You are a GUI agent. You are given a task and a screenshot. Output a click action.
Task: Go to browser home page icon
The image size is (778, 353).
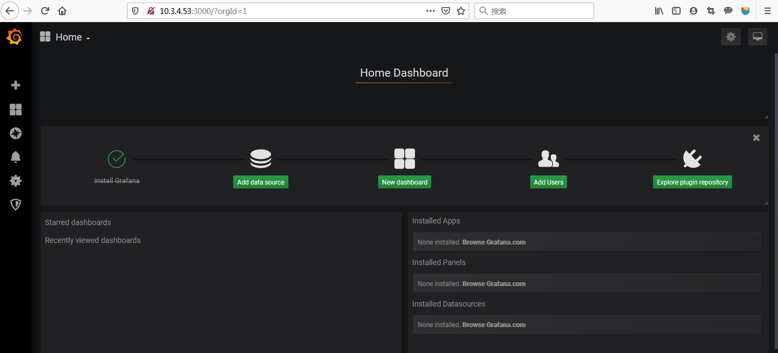coord(62,11)
